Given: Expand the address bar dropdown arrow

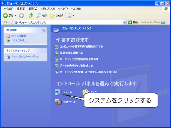Looking at the screenshot, I should tap(125, 22).
